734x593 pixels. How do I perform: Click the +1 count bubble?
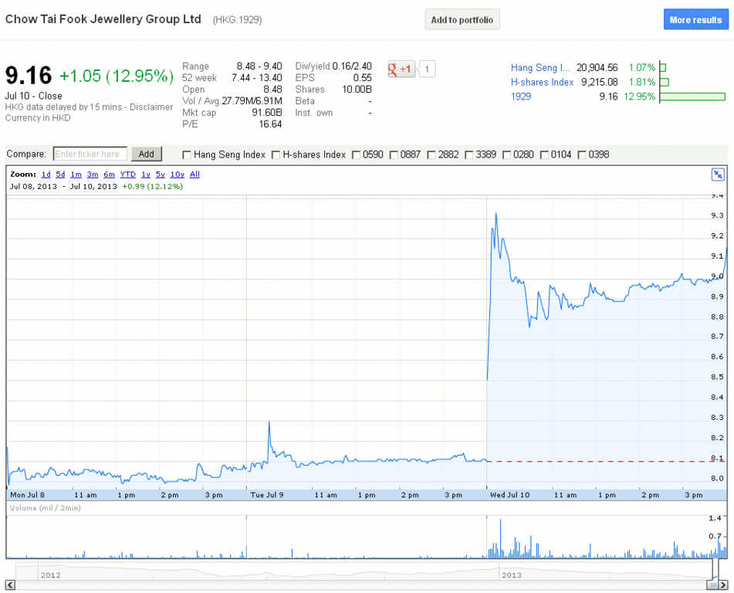click(427, 69)
